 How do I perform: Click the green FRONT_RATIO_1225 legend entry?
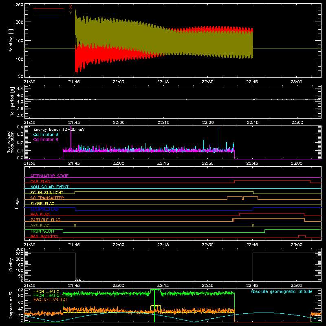(53, 295)
